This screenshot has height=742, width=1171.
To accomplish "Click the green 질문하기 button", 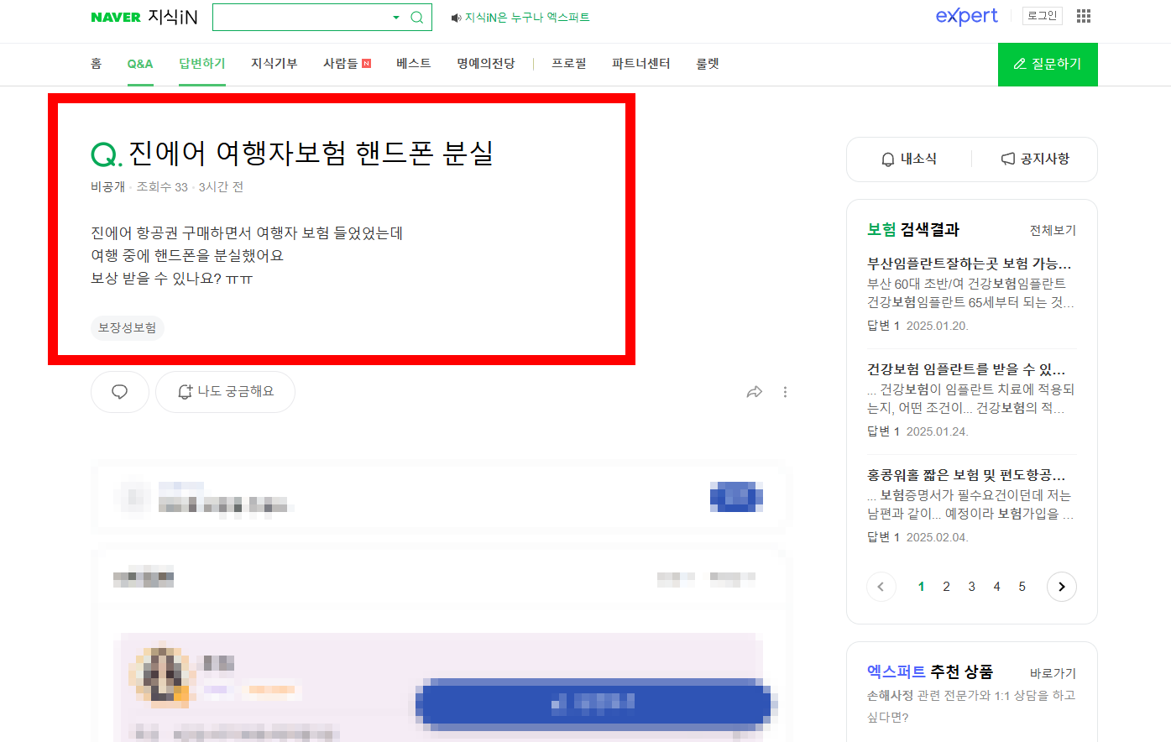I will 1048,65.
